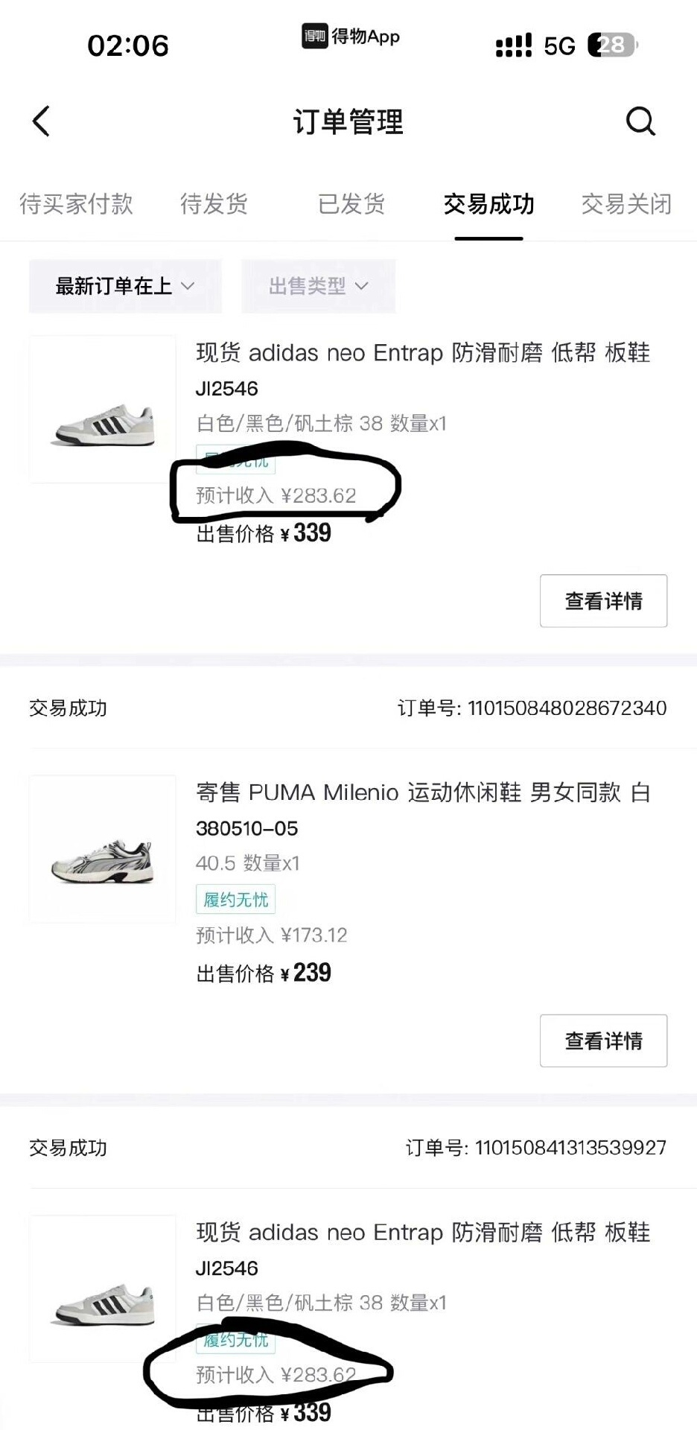697x1430 pixels.
Task: Switch to 待买家付款 tab
Action: click(x=76, y=204)
